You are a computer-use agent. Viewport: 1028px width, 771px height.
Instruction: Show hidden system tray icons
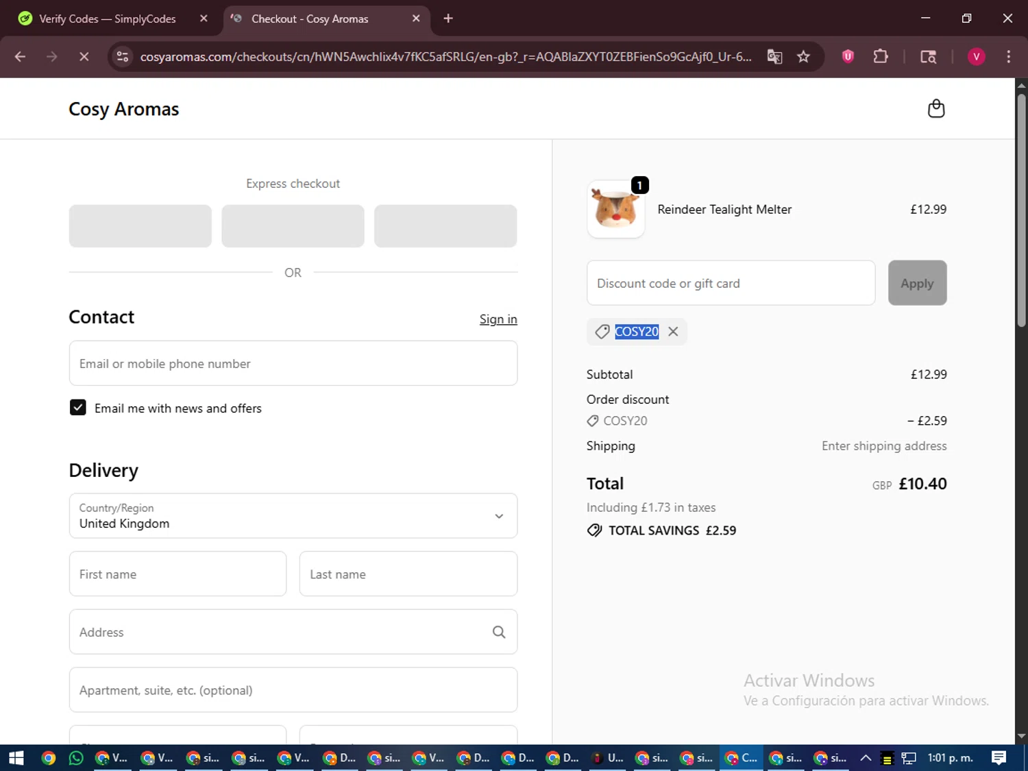coord(866,758)
